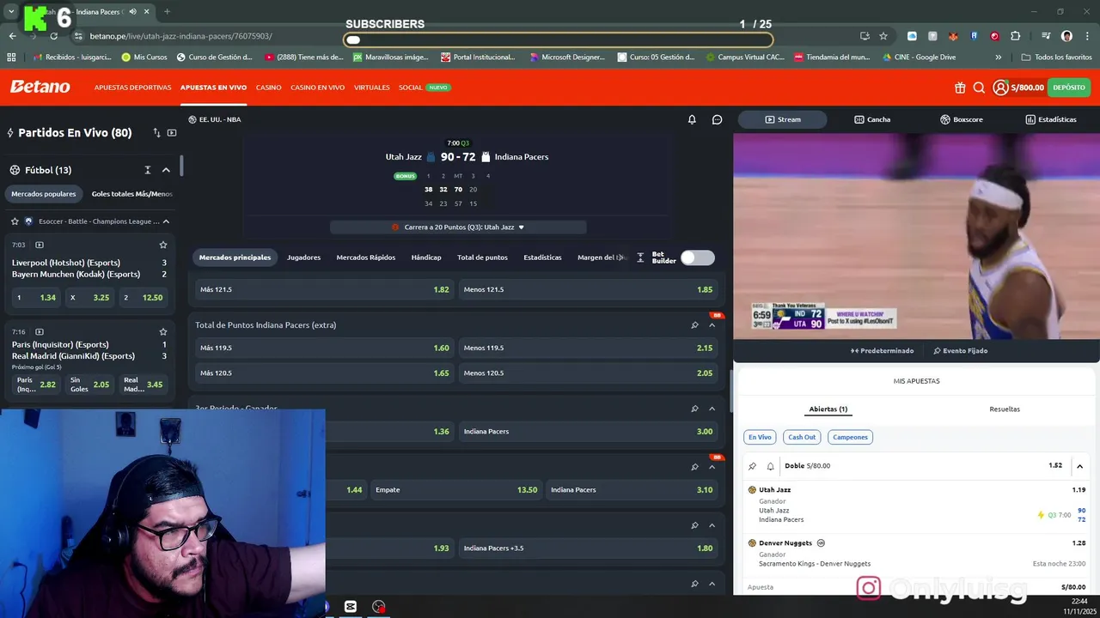Collapse the Fútbol (13) section
The height and width of the screenshot is (618, 1100).
click(x=166, y=170)
